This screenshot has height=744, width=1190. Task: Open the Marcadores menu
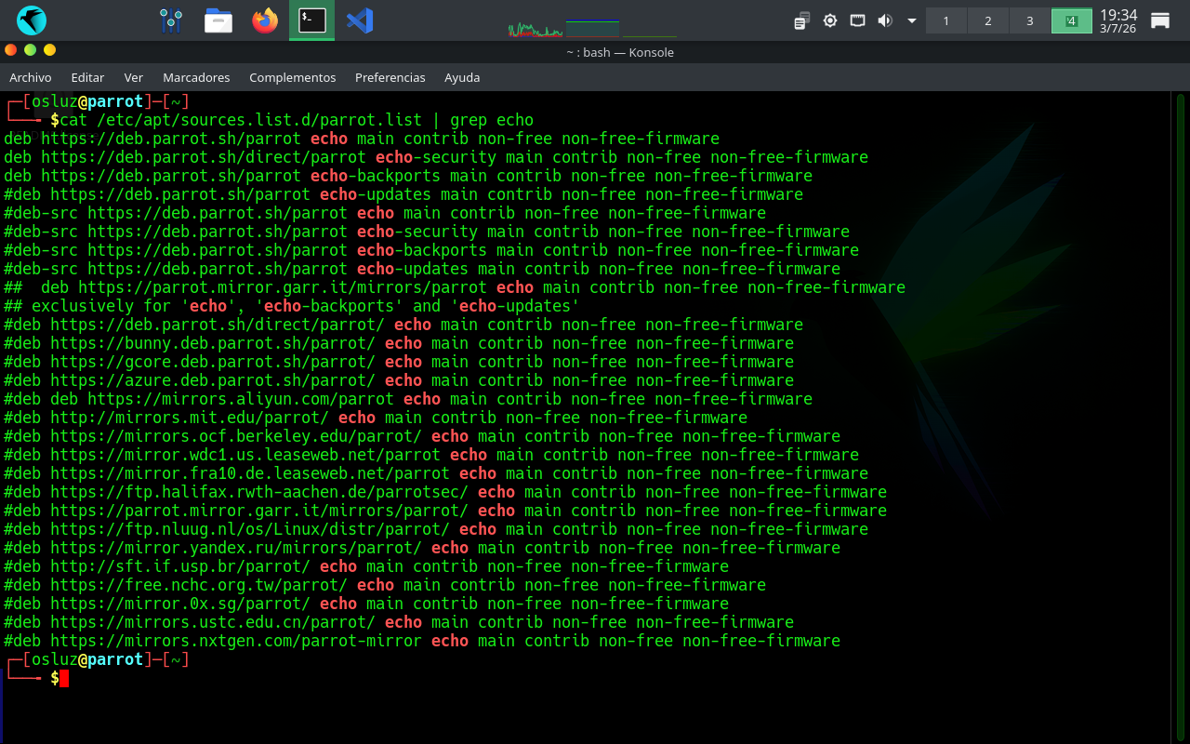pos(196,77)
